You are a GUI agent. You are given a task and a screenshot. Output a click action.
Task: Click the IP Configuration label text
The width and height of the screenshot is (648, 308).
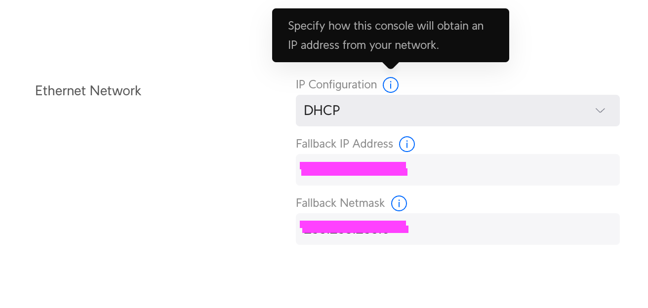(336, 85)
